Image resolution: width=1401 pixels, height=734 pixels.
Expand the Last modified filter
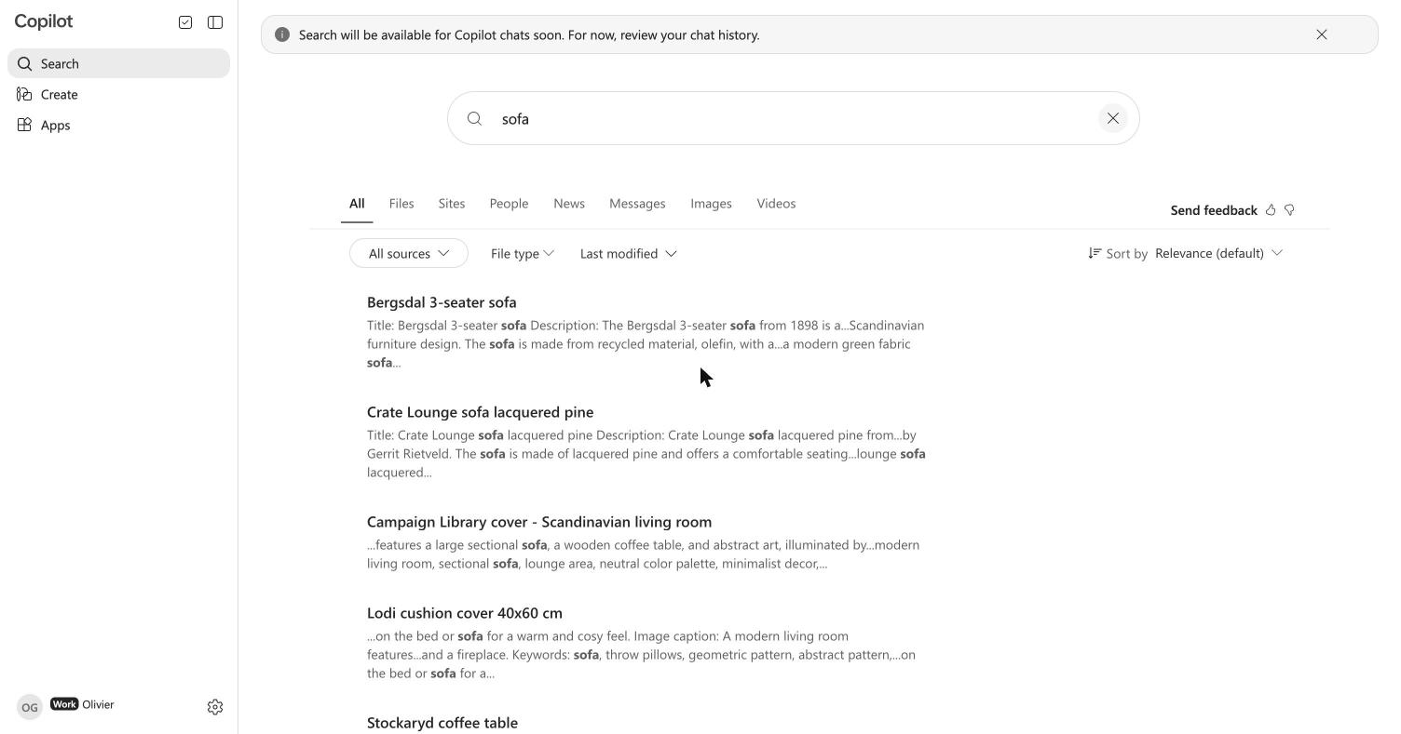pyautogui.click(x=629, y=253)
